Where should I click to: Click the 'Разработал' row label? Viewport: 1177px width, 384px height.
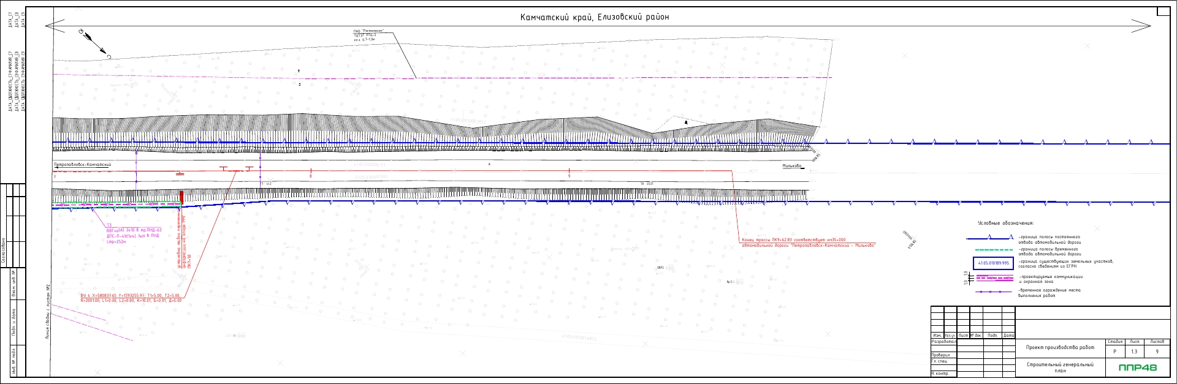tap(943, 342)
